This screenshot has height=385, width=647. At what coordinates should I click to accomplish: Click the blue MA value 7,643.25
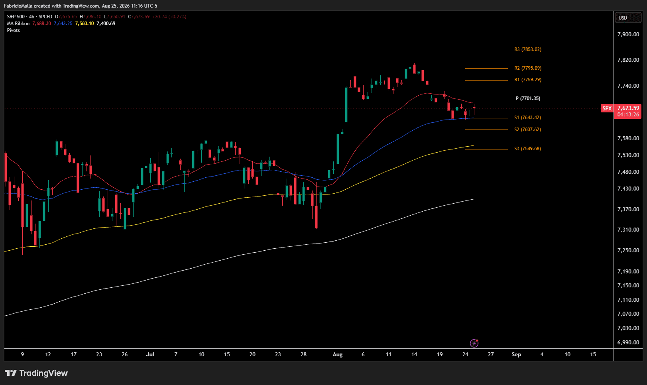coord(63,24)
